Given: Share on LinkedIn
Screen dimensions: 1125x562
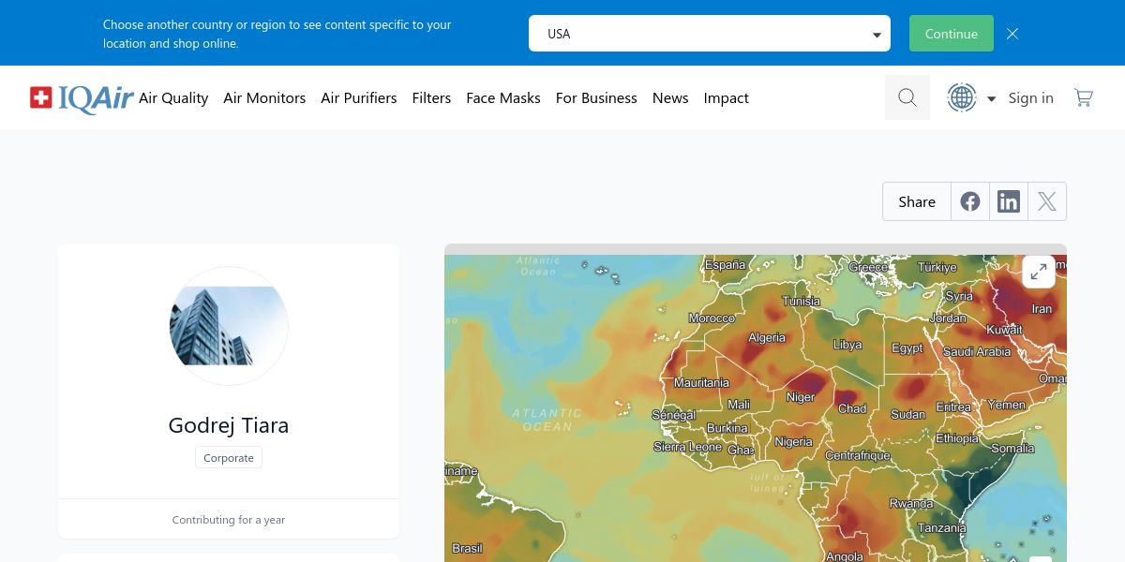Looking at the screenshot, I should click(1009, 201).
